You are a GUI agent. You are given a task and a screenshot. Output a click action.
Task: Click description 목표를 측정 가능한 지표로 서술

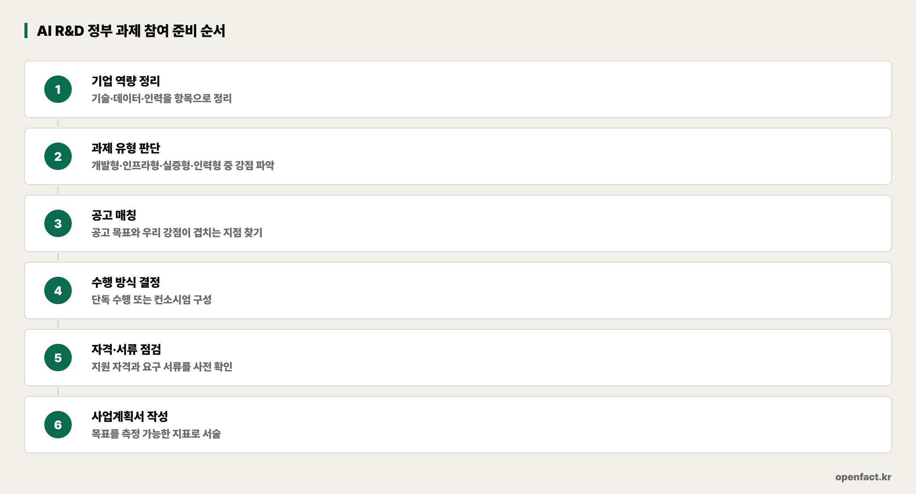(156, 434)
